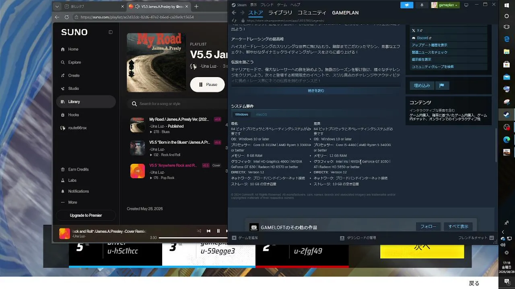Collapse the Suno sidebar panel

coord(111,32)
